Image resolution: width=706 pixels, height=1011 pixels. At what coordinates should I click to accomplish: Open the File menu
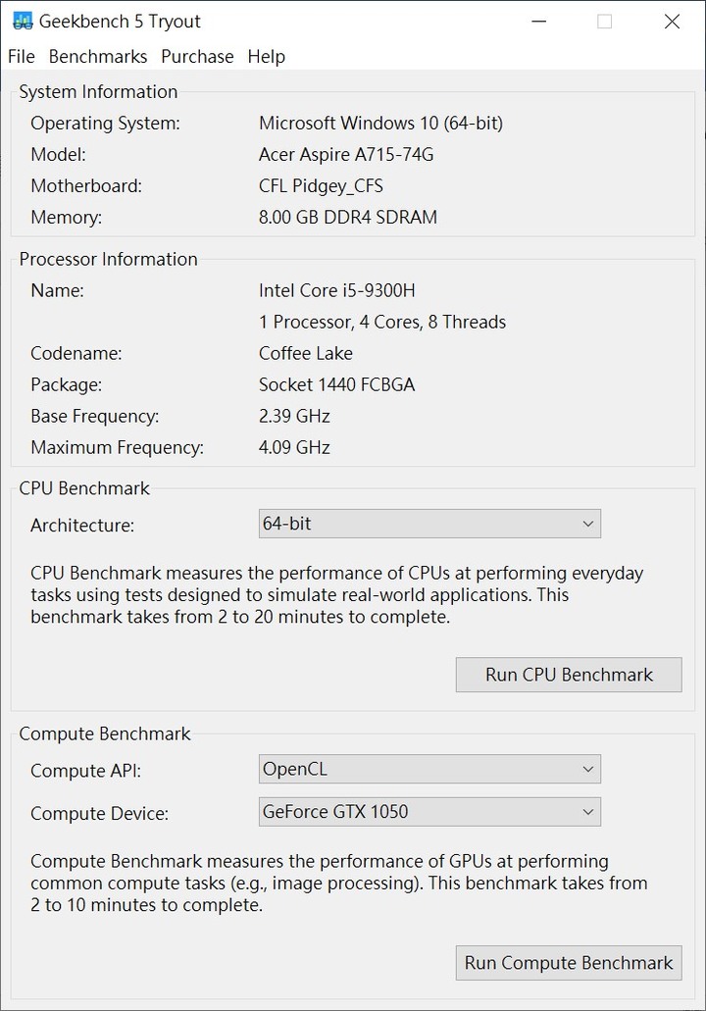tap(22, 57)
